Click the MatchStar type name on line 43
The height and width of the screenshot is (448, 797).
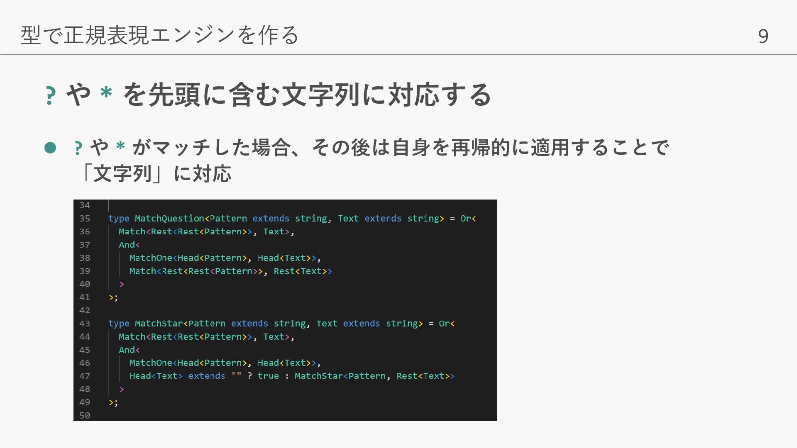pyautogui.click(x=159, y=324)
